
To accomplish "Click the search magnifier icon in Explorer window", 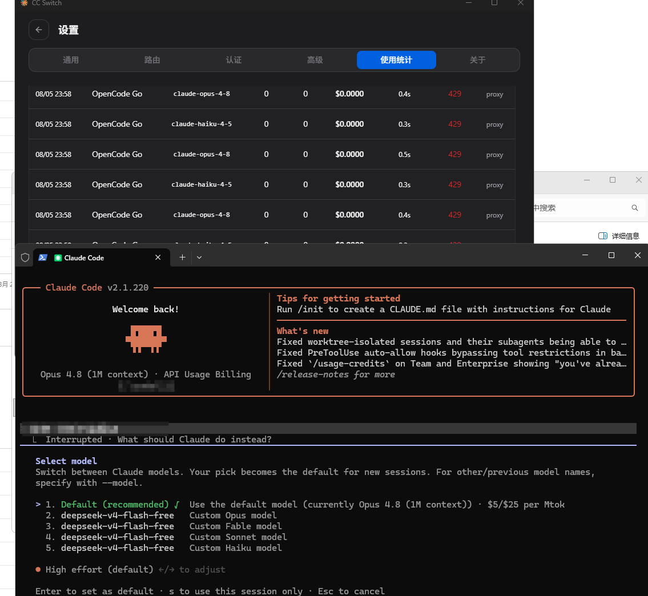I will (635, 208).
